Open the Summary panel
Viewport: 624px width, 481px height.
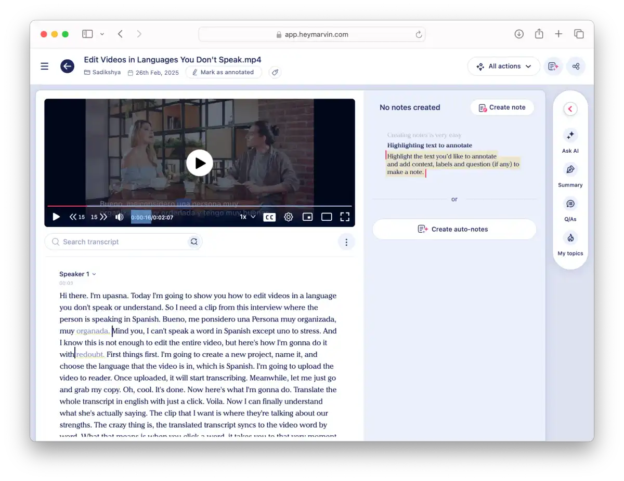[570, 175]
